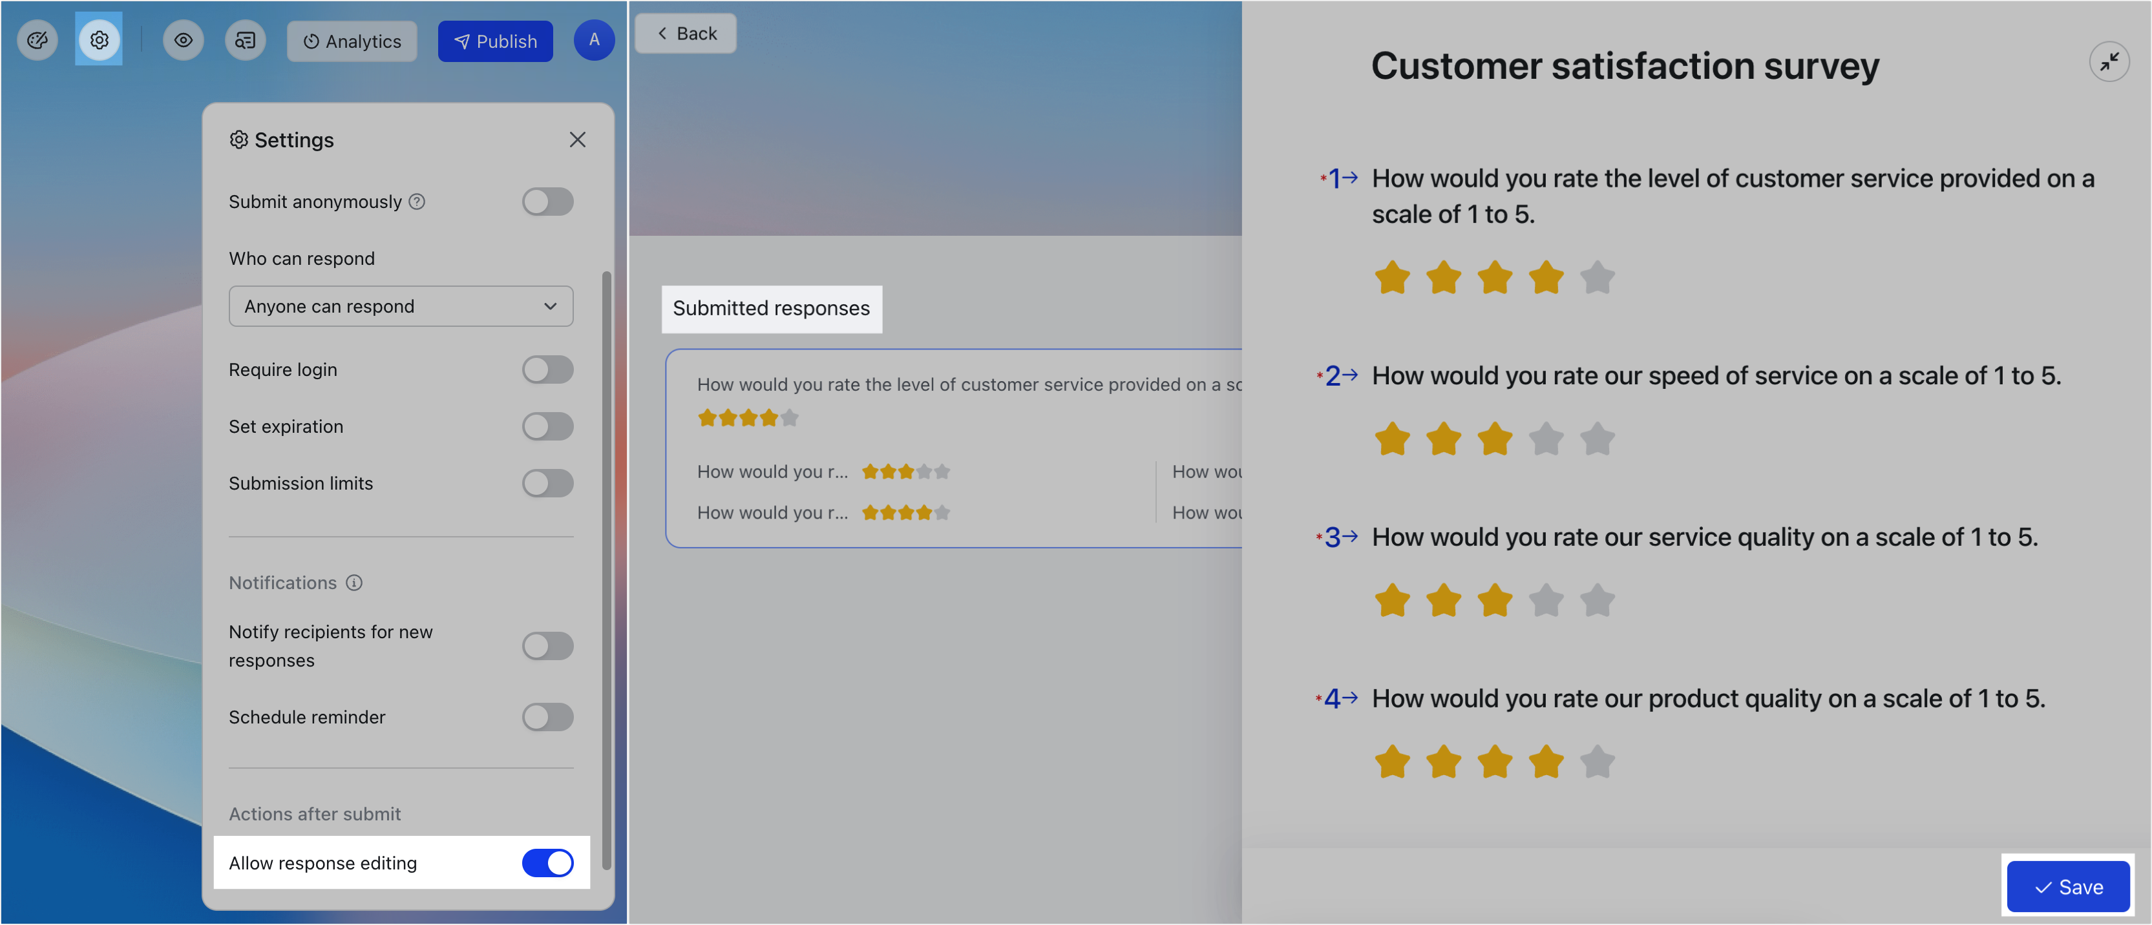Disable Allow response editing

[x=548, y=863]
